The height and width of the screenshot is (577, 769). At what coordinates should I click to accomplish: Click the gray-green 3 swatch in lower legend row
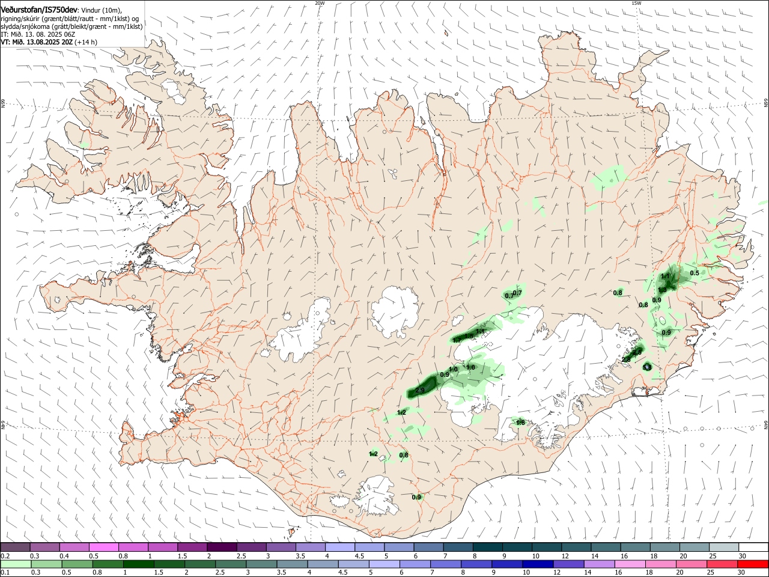pos(261,564)
